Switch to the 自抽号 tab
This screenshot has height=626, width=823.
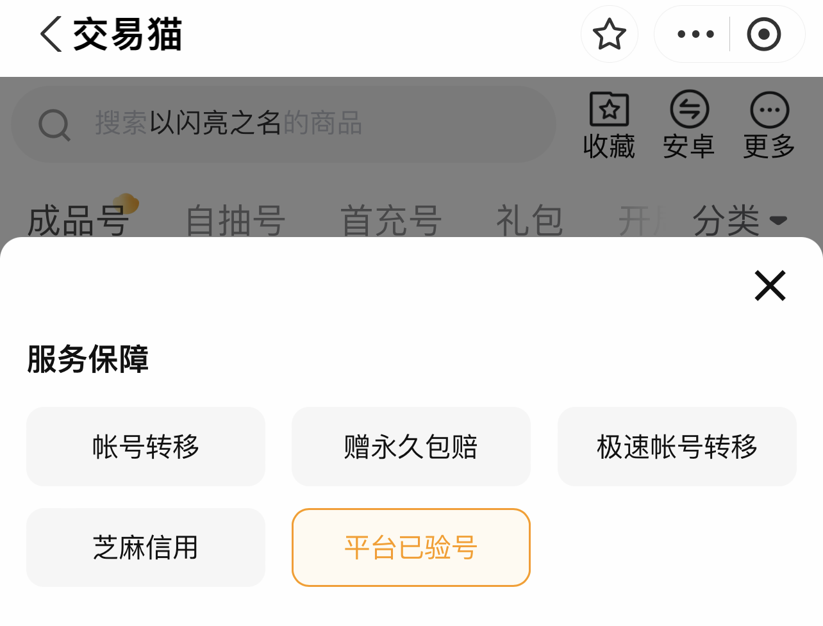(235, 220)
